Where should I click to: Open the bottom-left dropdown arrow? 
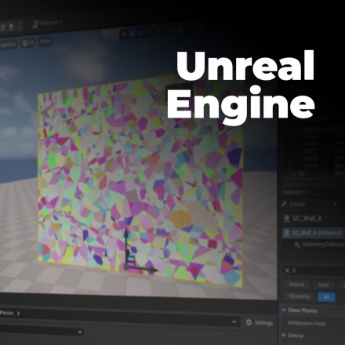pyautogui.click(x=80, y=332)
